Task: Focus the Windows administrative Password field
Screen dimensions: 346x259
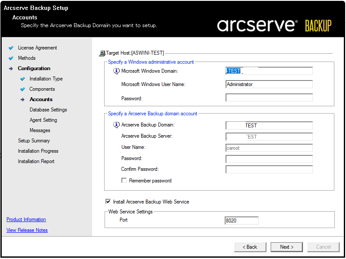Action: coord(269,98)
